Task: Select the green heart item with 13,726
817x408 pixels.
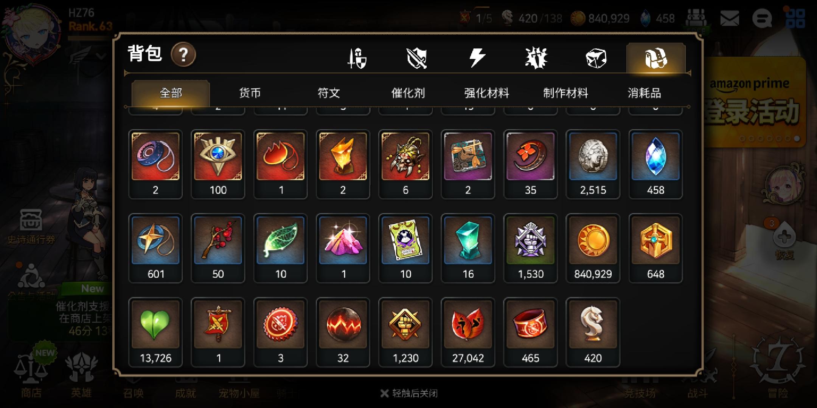Action: (x=155, y=332)
